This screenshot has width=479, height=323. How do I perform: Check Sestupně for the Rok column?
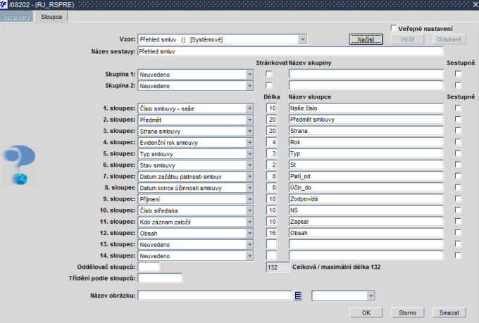tap(458, 141)
